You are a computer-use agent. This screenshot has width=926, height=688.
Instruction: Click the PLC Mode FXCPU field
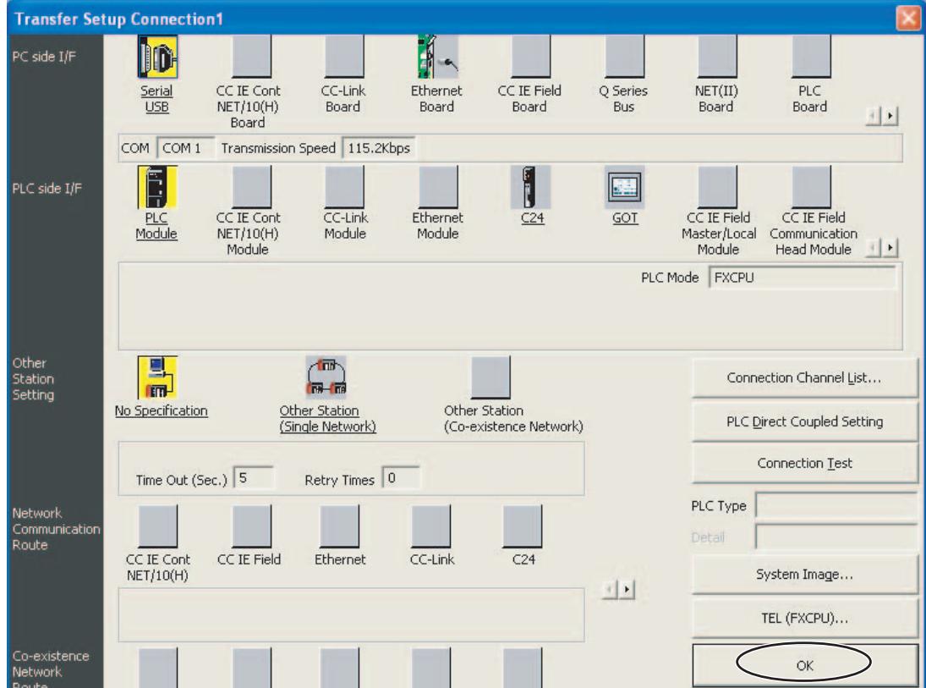click(x=802, y=278)
